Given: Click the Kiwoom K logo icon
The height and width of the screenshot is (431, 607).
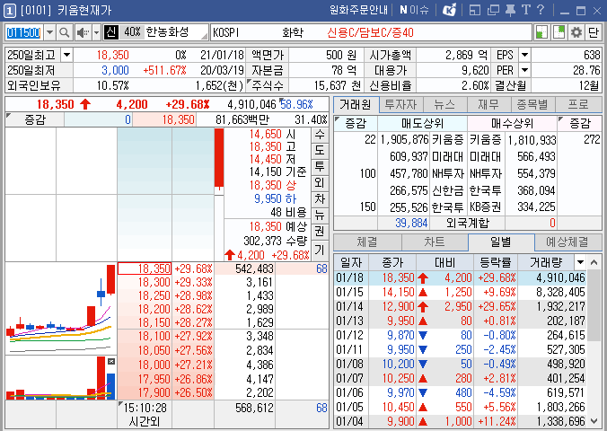Looking at the screenshot, I should (449, 10).
